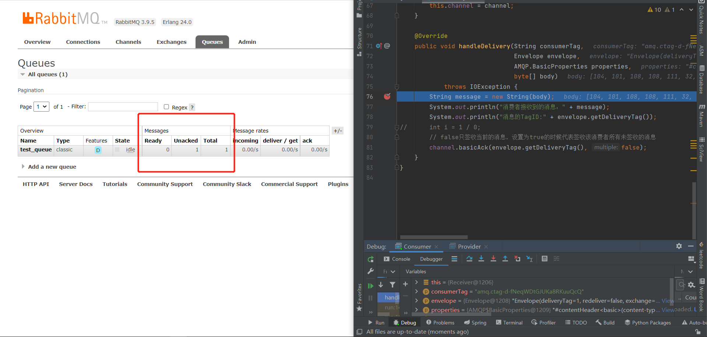
Task: Click editor horizontal scrollbar
Action: 434,237
